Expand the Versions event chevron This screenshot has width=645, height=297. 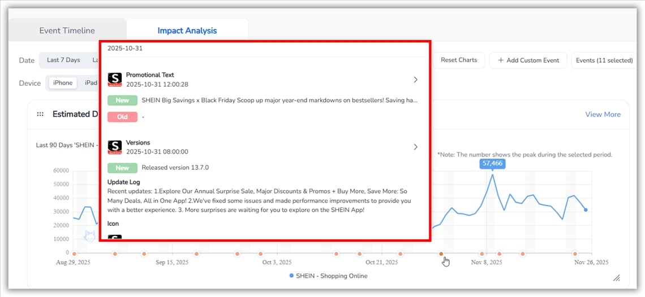[415, 147]
